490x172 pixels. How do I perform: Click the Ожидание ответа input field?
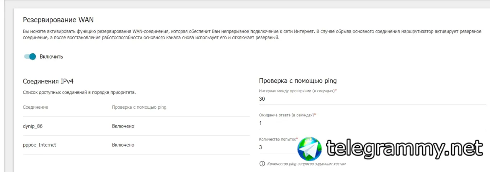[372, 123]
